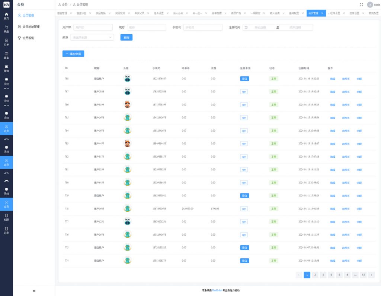Switch to the 中奖记录 tab
381x296 pixels.
139,13
